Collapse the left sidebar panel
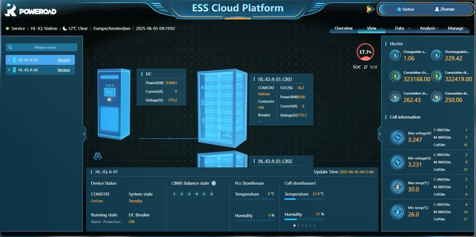476x237 pixels. (x=84, y=134)
